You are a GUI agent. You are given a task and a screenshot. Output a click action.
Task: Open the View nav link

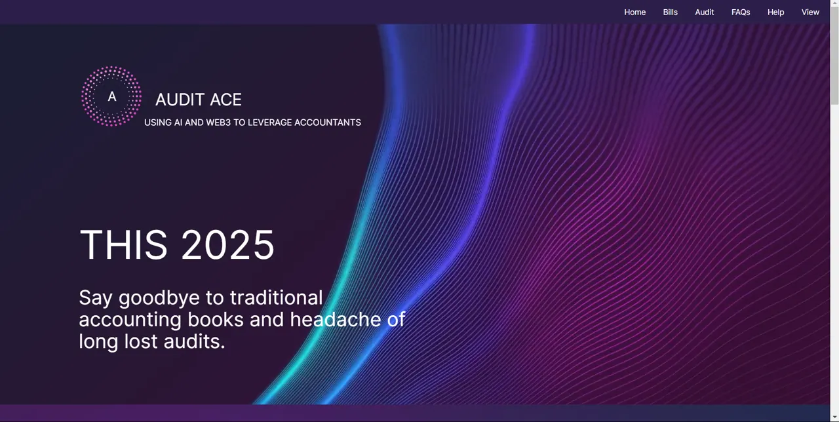pos(810,12)
